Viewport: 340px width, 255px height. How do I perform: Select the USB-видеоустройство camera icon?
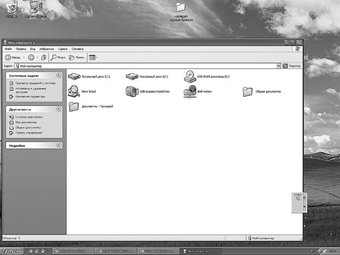(131, 91)
